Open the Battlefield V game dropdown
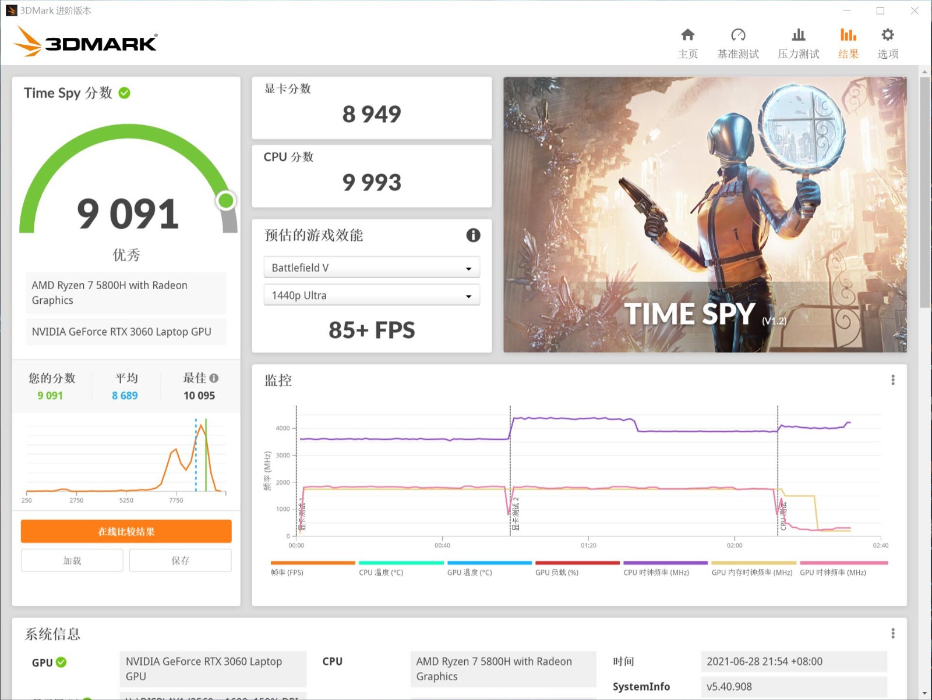This screenshot has height=700, width=932. (x=372, y=268)
